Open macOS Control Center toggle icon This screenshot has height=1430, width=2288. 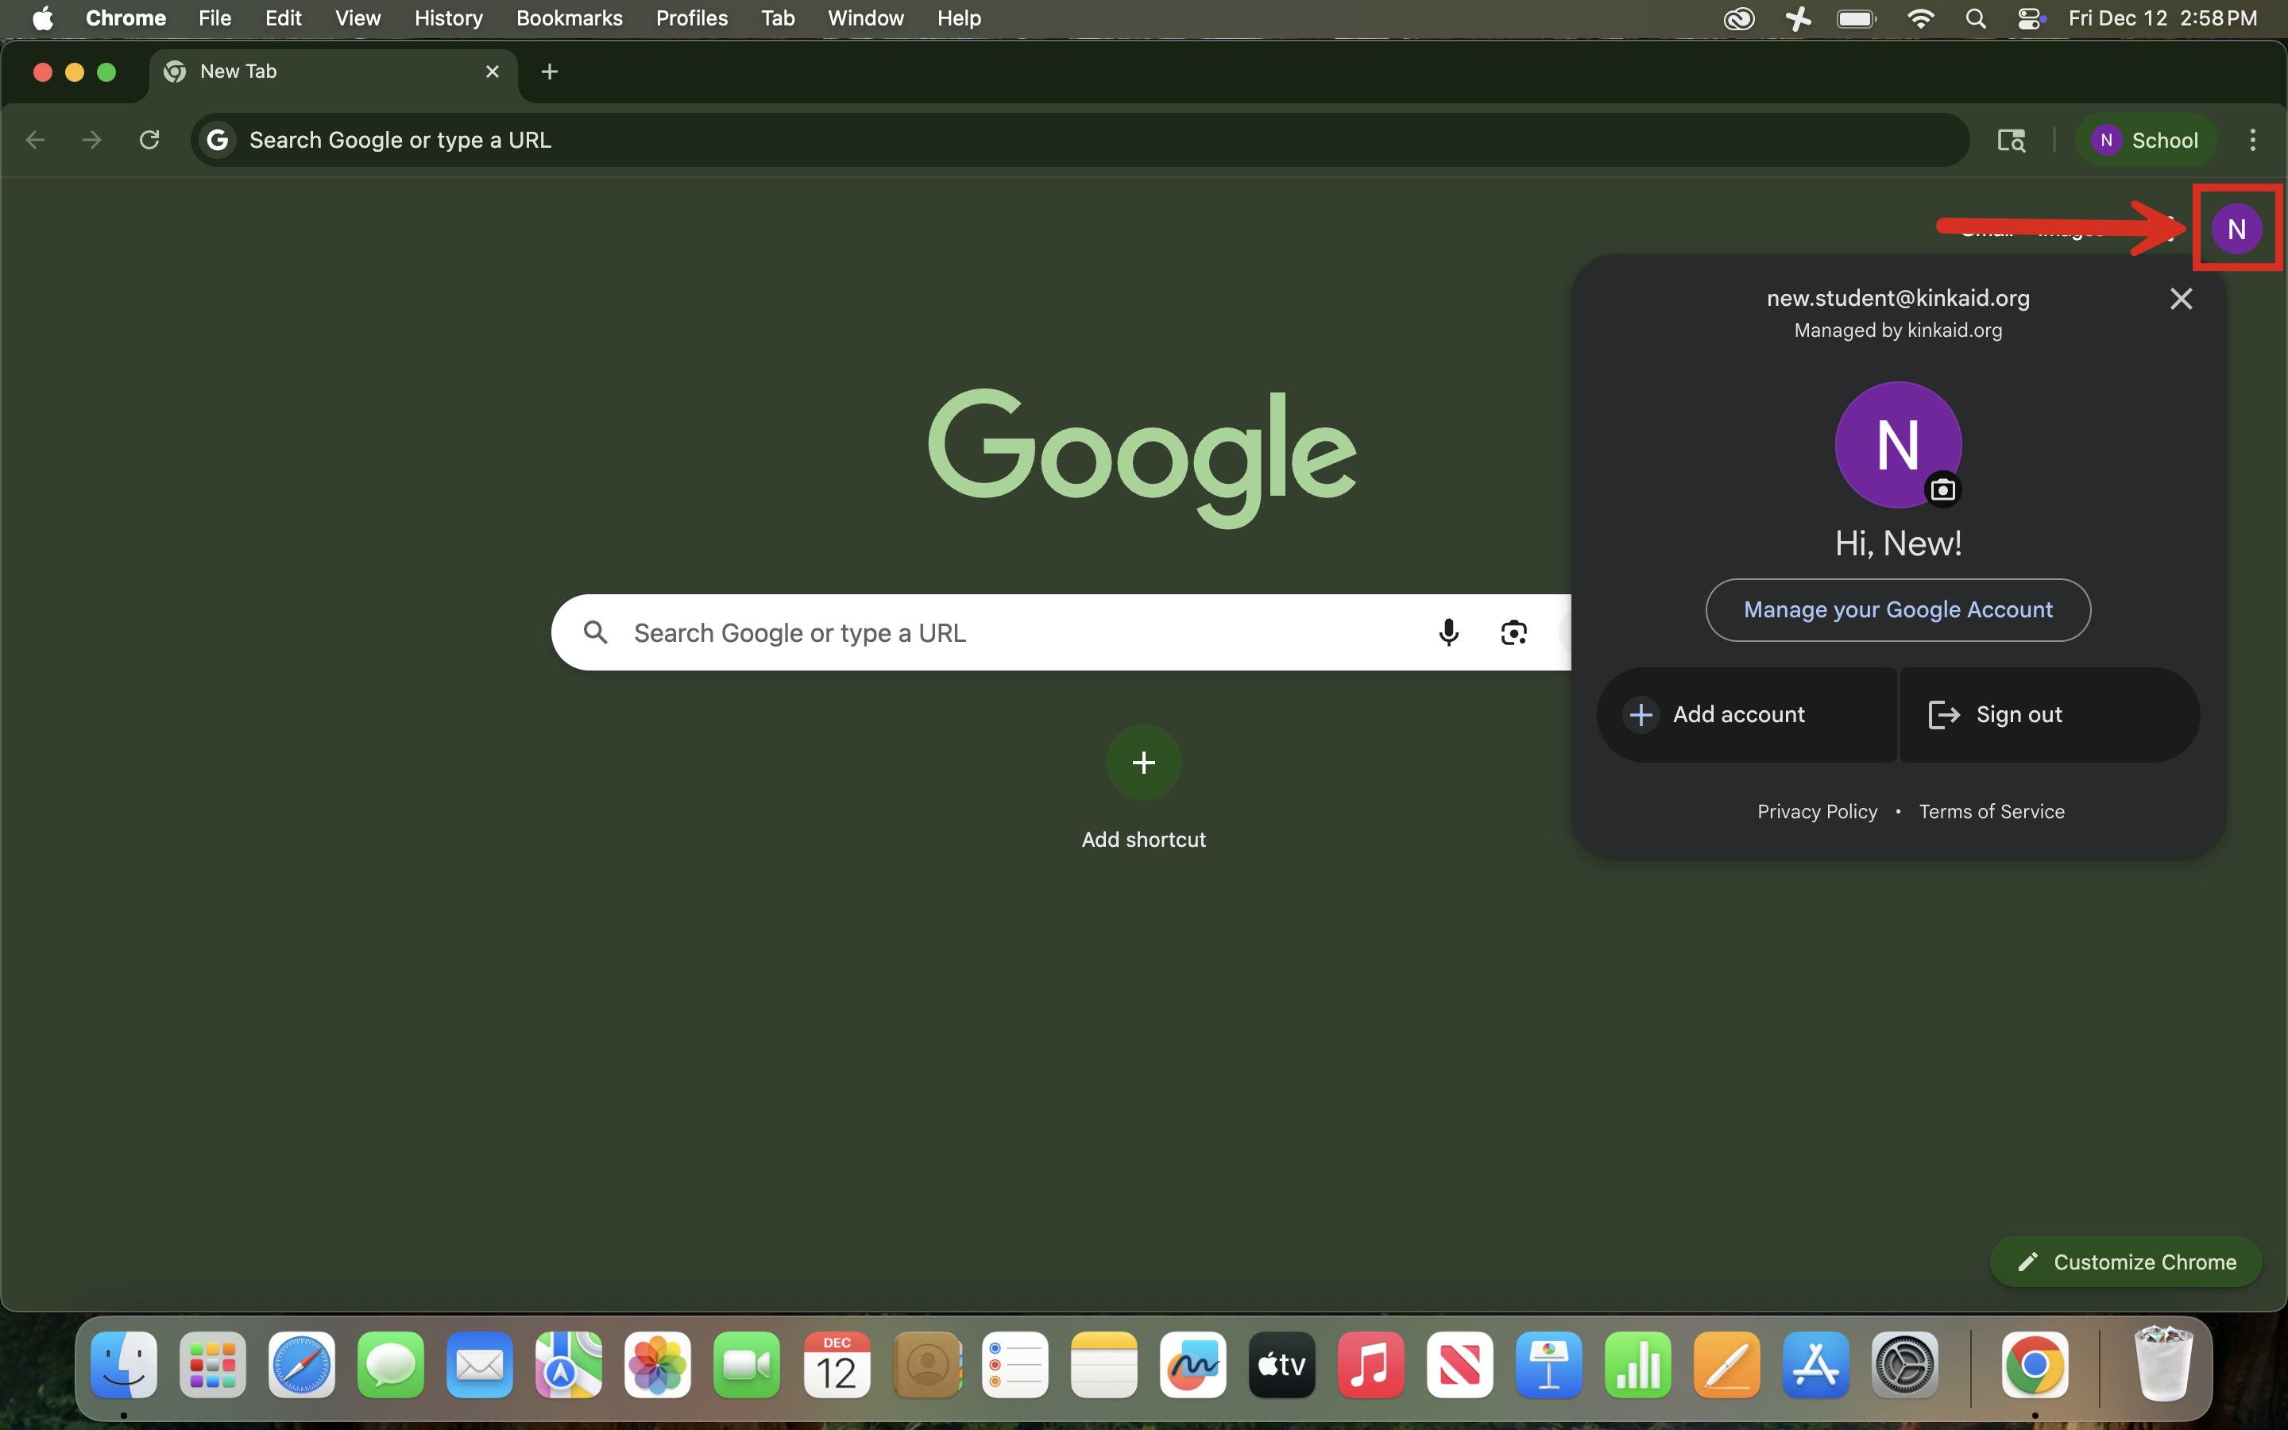2030,18
